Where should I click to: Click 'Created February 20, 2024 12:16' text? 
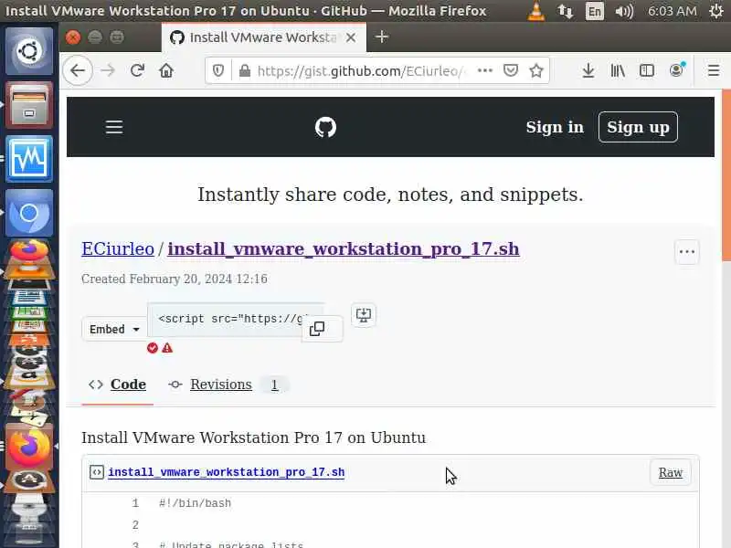click(x=175, y=279)
